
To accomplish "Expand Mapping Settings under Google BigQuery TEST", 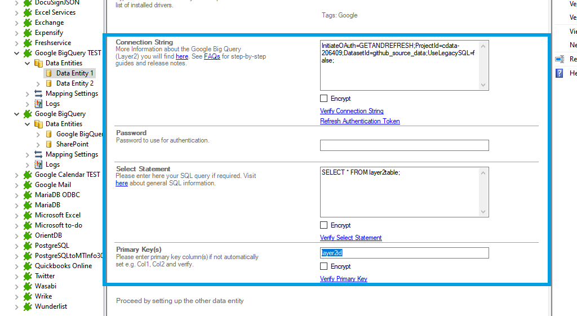I will pyautogui.click(x=27, y=94).
